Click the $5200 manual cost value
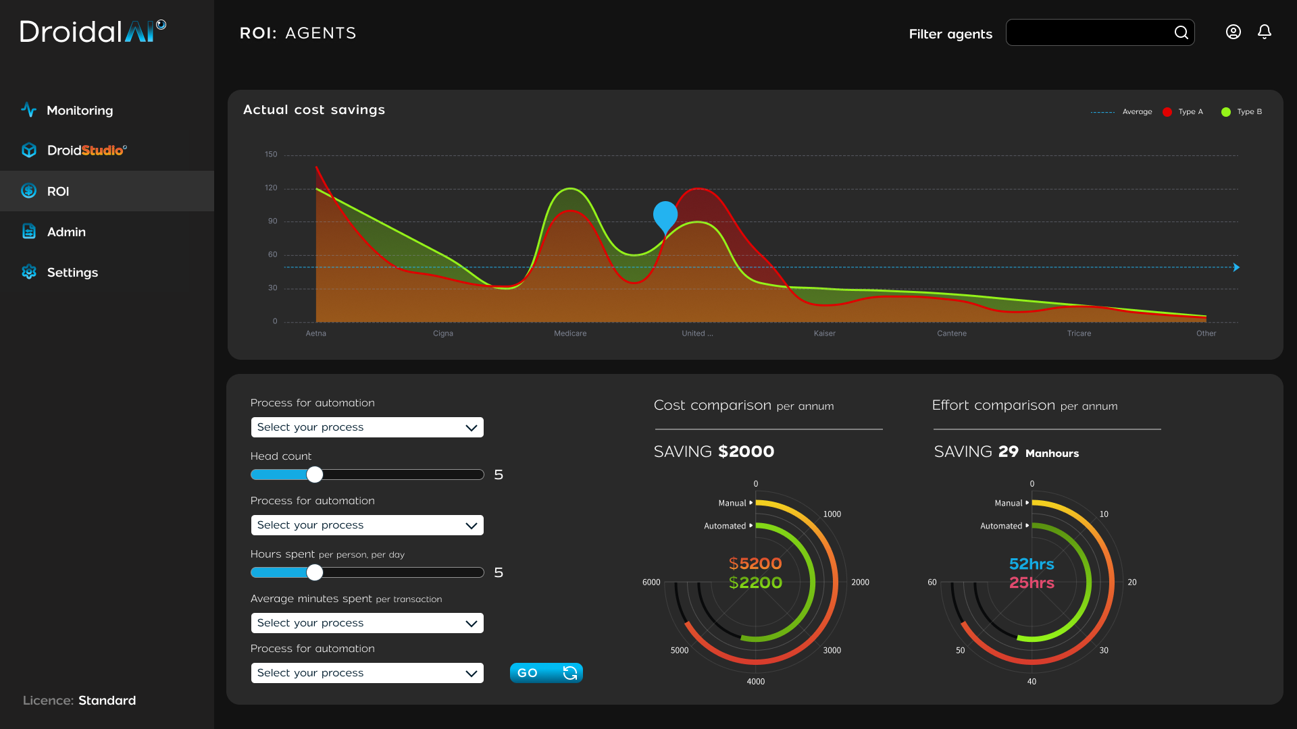 point(755,563)
